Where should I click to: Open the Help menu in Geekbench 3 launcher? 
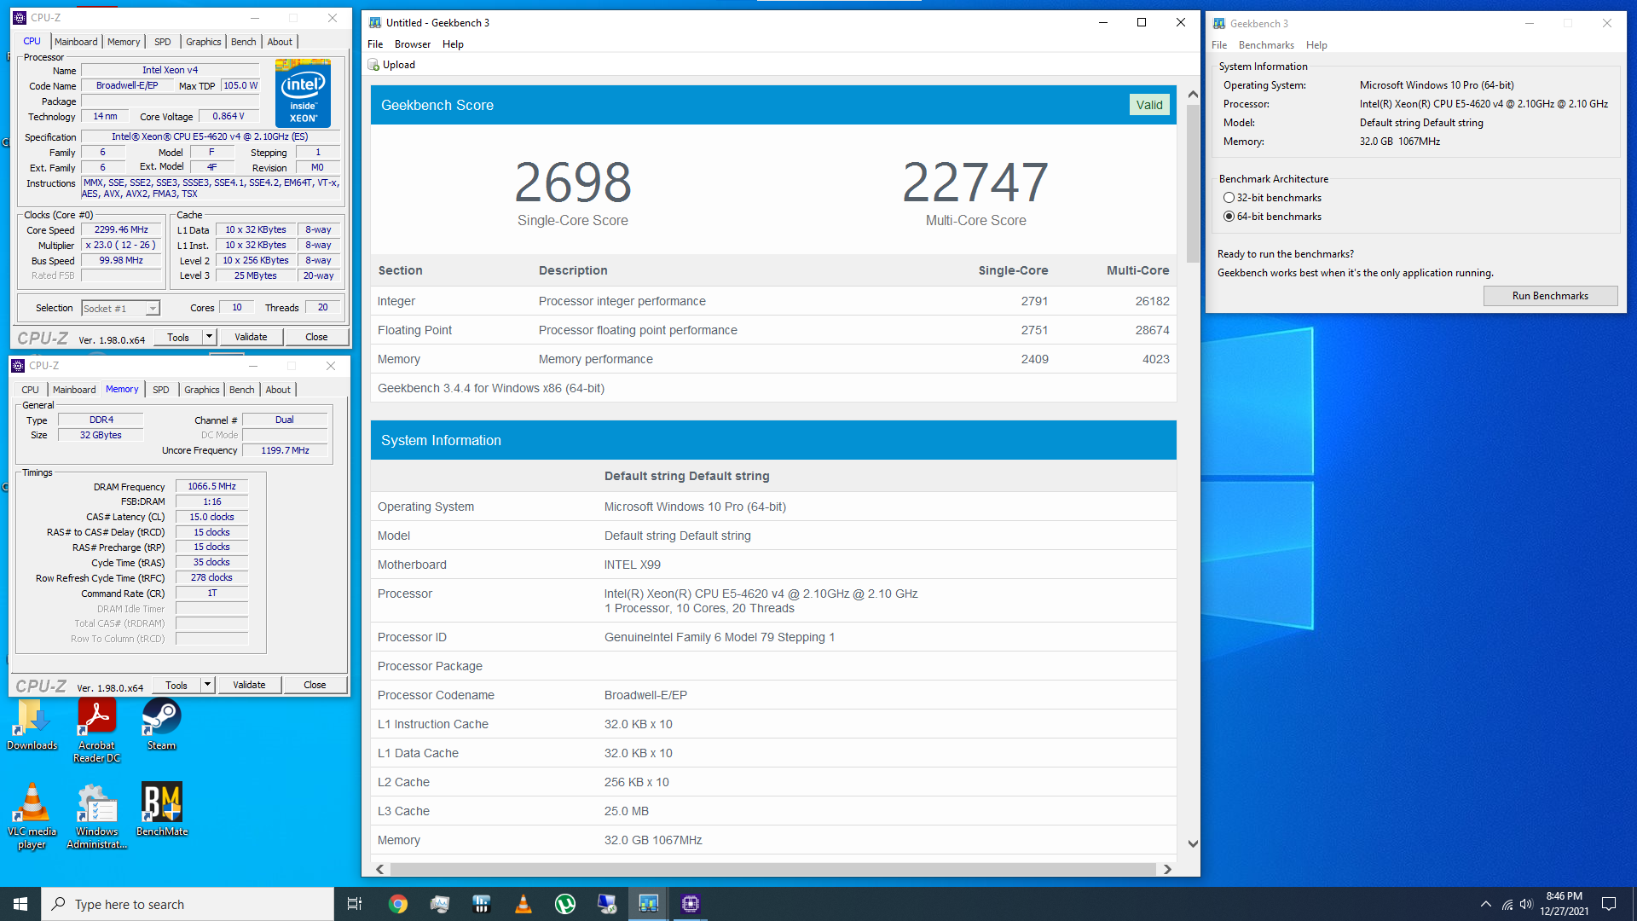click(1316, 45)
